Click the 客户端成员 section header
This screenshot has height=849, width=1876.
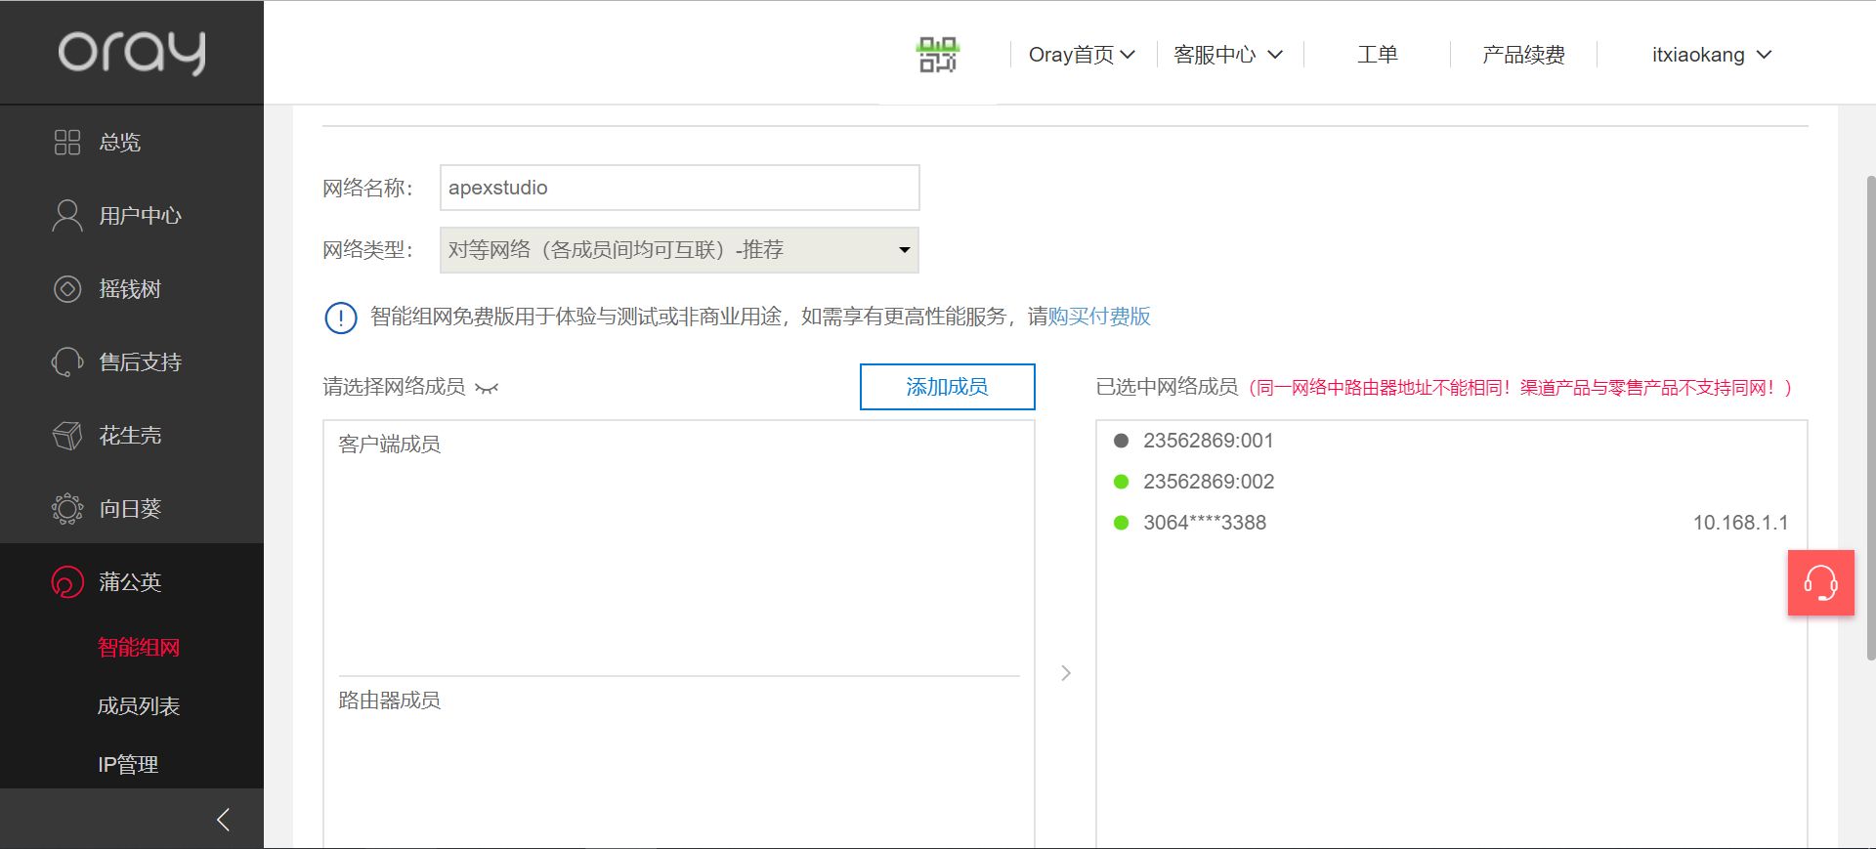coord(389,445)
